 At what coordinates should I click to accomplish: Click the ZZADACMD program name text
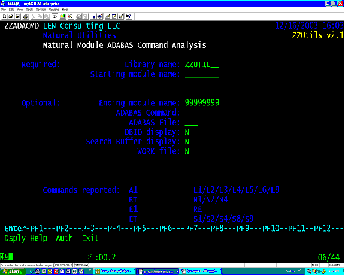click(x=22, y=26)
